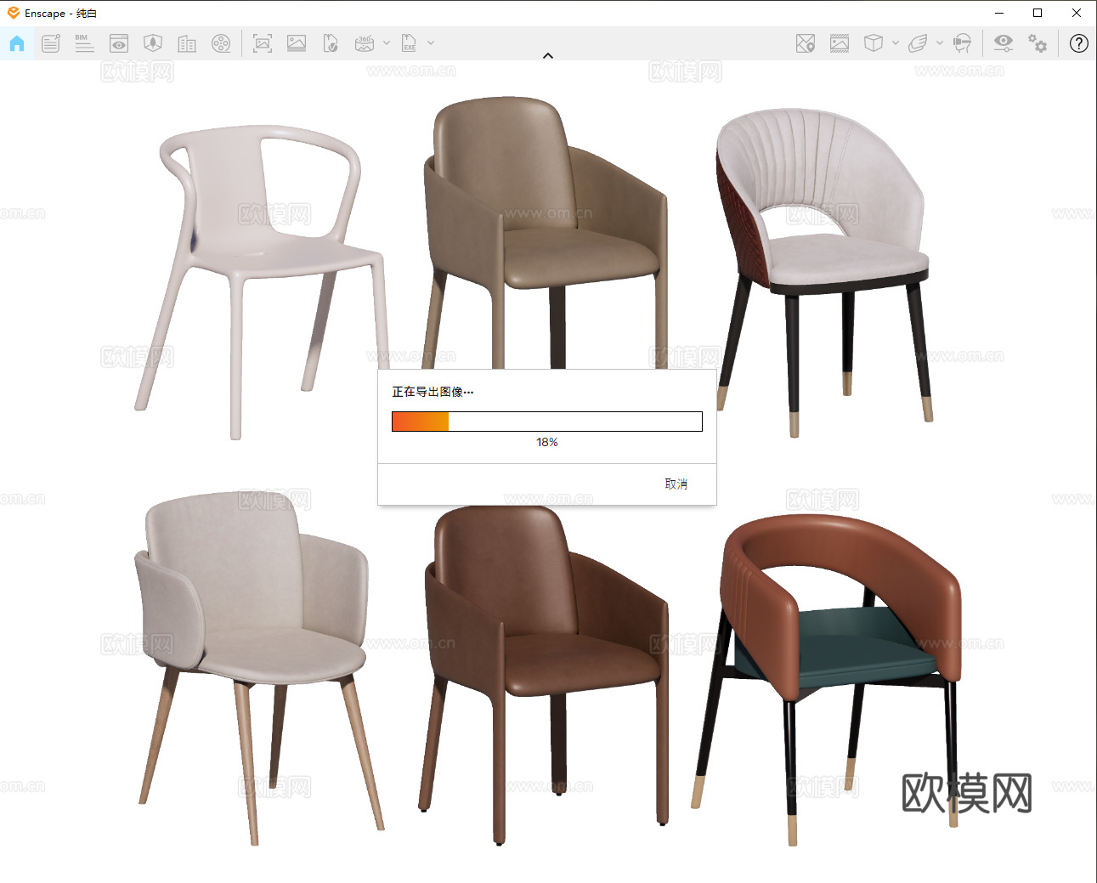Click the export progress bar
This screenshot has width=1097, height=883.
(x=547, y=422)
